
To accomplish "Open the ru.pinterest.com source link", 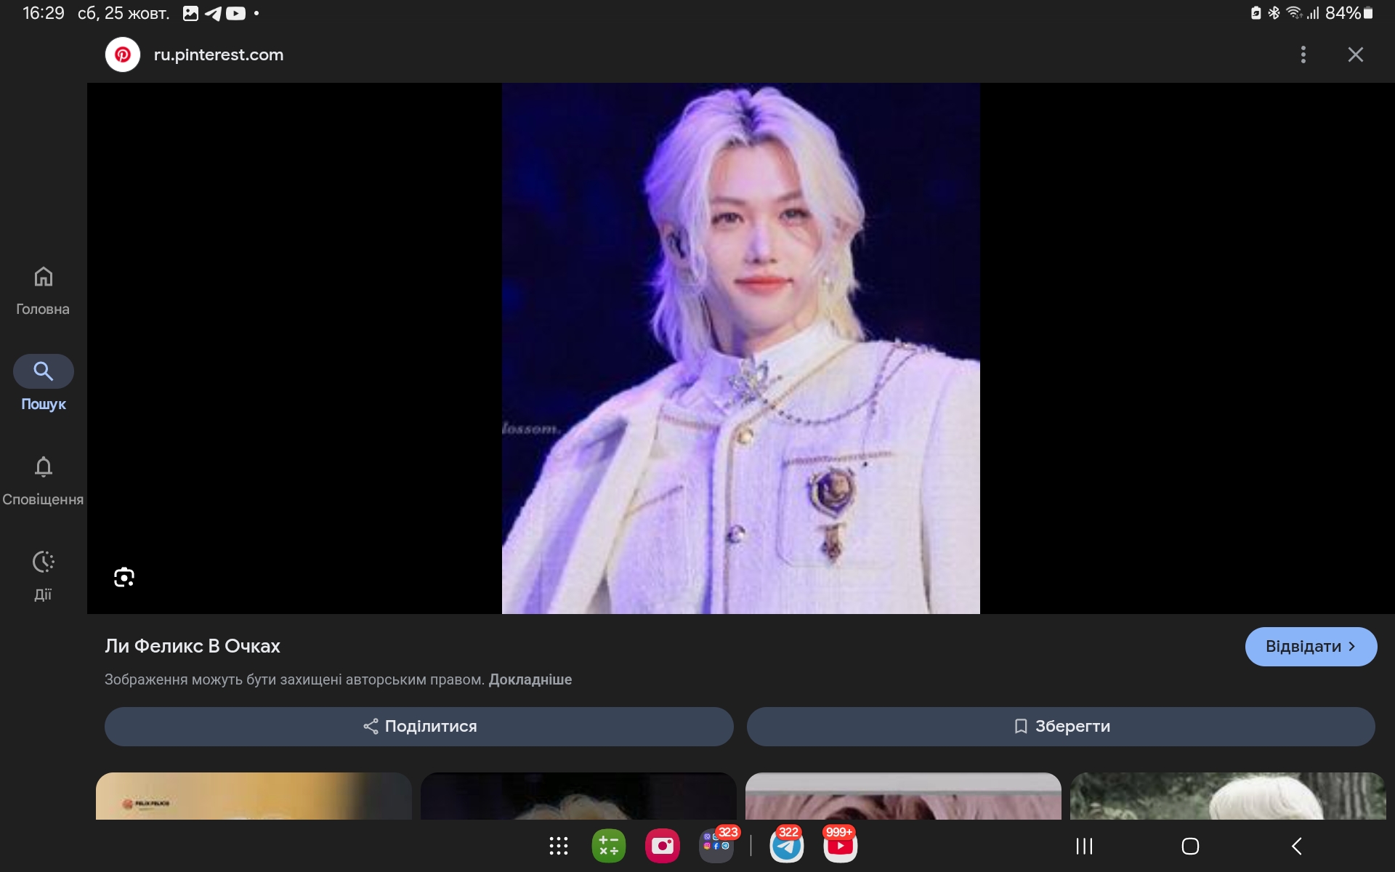I will (218, 54).
